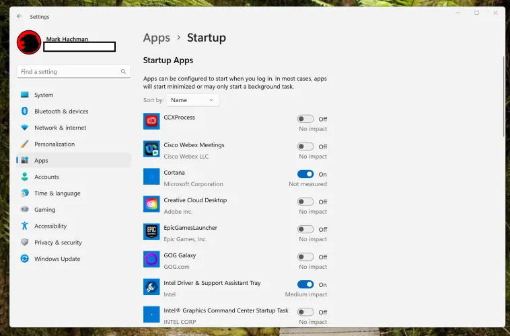This screenshot has width=510, height=336.
Task: Click the CCXProcess app icon
Action: [x=151, y=121]
